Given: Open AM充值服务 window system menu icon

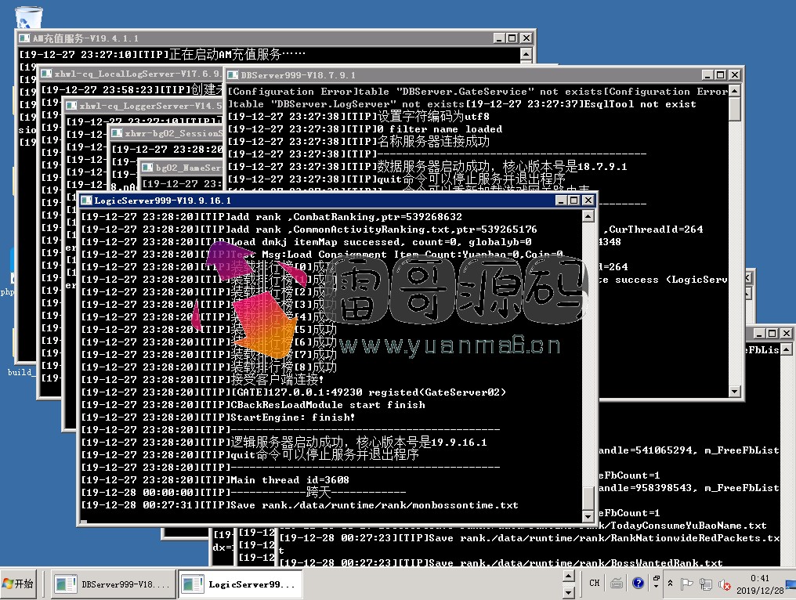Looking at the screenshot, I should tap(24, 38).
